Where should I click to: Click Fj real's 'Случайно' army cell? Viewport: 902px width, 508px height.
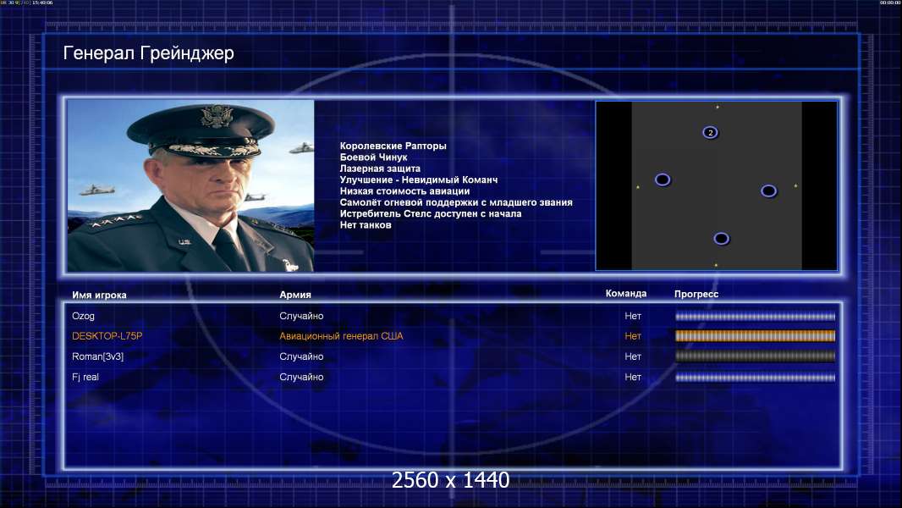click(301, 378)
